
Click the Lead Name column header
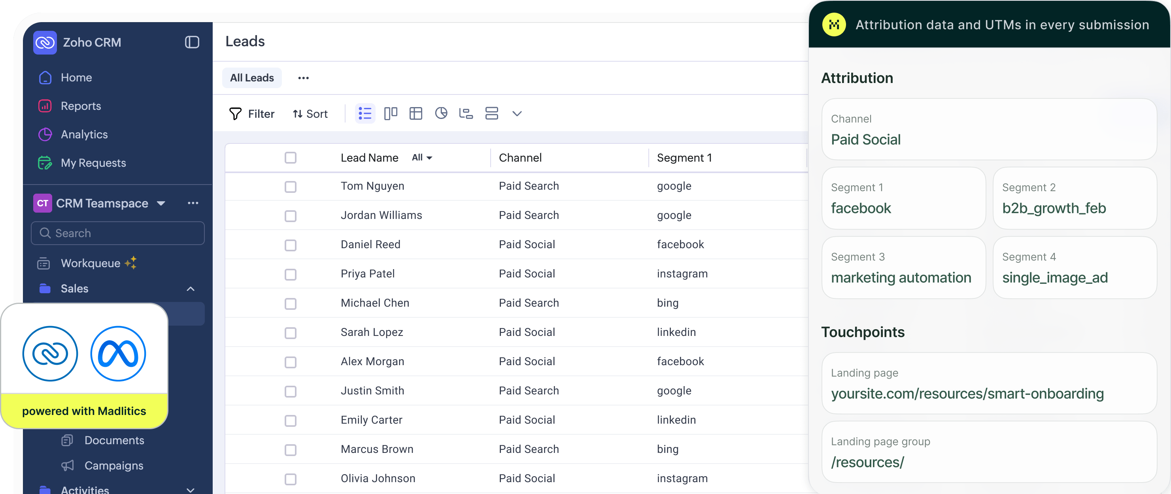click(370, 158)
